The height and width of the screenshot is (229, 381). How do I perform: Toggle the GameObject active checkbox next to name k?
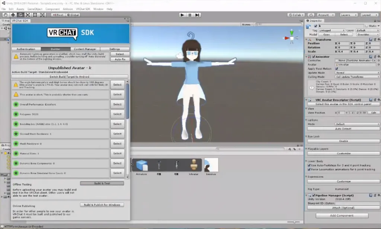tap(316, 26)
